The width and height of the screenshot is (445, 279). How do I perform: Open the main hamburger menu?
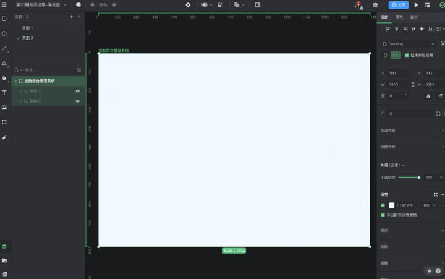4,5
